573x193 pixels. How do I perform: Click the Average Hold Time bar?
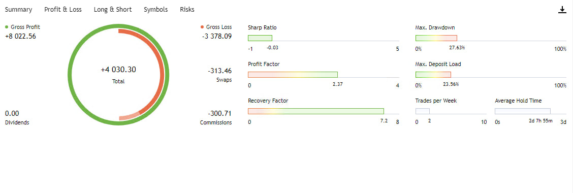[523, 111]
